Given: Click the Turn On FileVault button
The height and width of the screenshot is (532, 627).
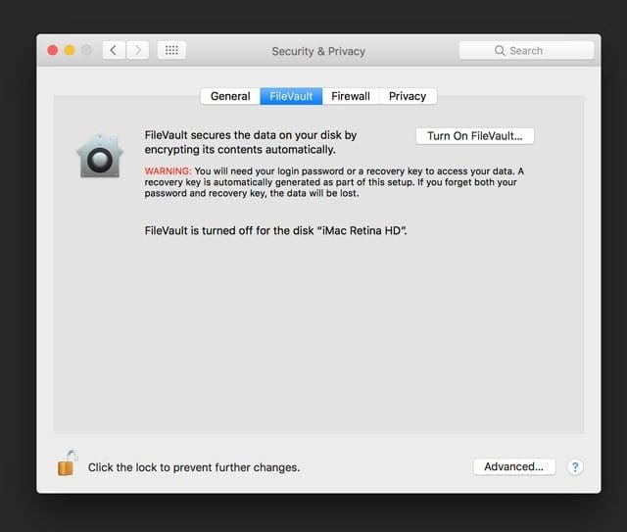Looking at the screenshot, I should pos(475,136).
